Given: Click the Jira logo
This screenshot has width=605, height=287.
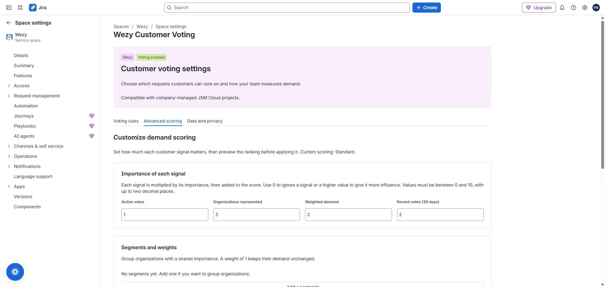Looking at the screenshot, I should click(x=38, y=8).
